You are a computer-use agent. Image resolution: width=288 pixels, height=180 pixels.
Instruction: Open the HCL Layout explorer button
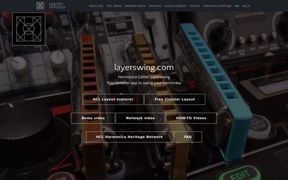pos(113,99)
